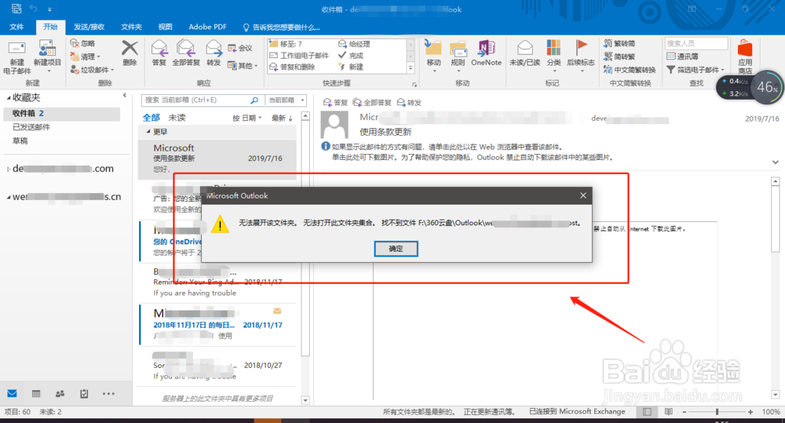Switch to Mail view in navigation bar
Viewport: 785px width, 423px height.
[x=12, y=393]
